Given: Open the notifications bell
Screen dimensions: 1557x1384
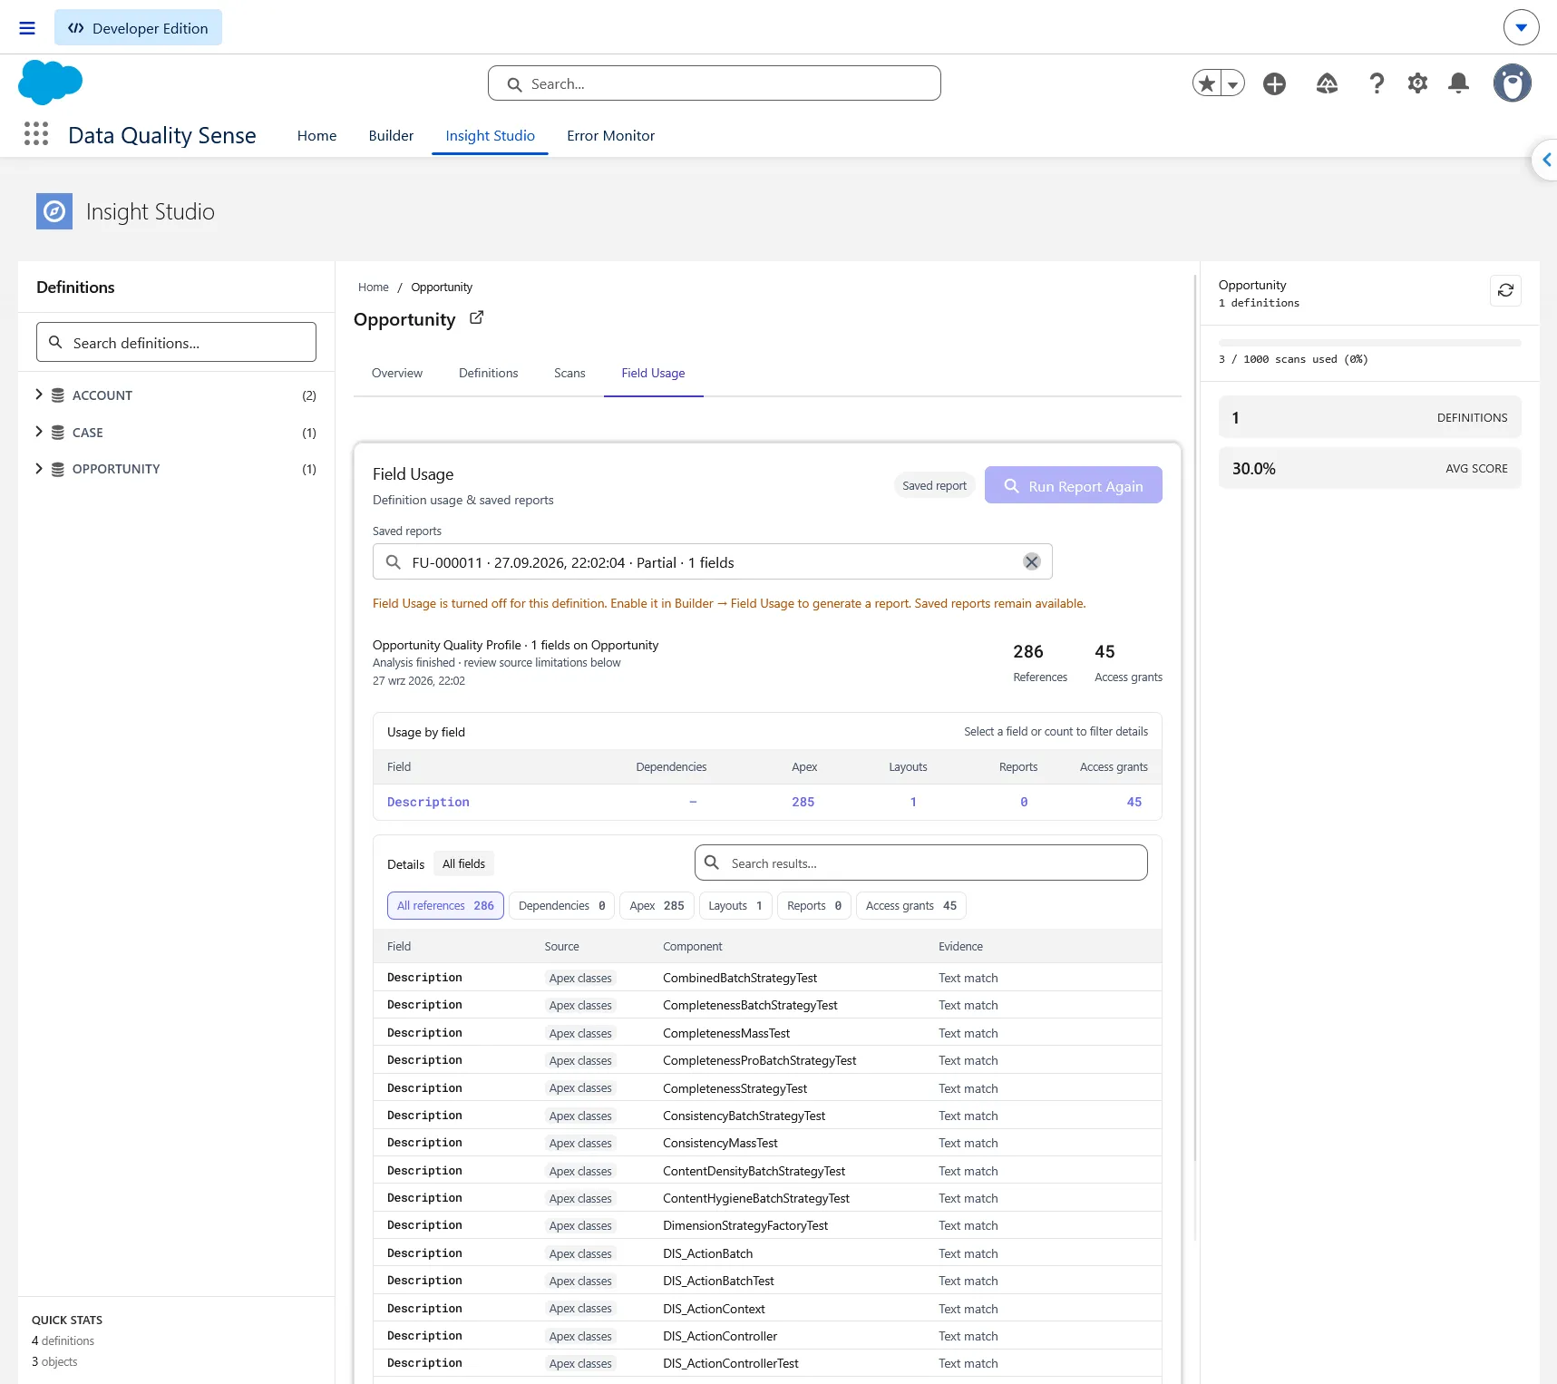Looking at the screenshot, I should click(1459, 83).
